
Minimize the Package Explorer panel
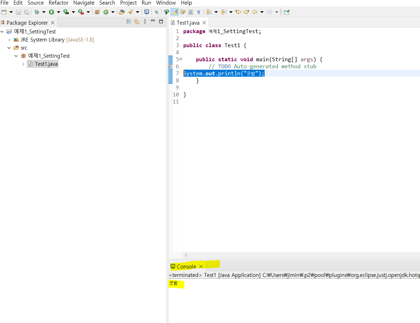[153, 21]
